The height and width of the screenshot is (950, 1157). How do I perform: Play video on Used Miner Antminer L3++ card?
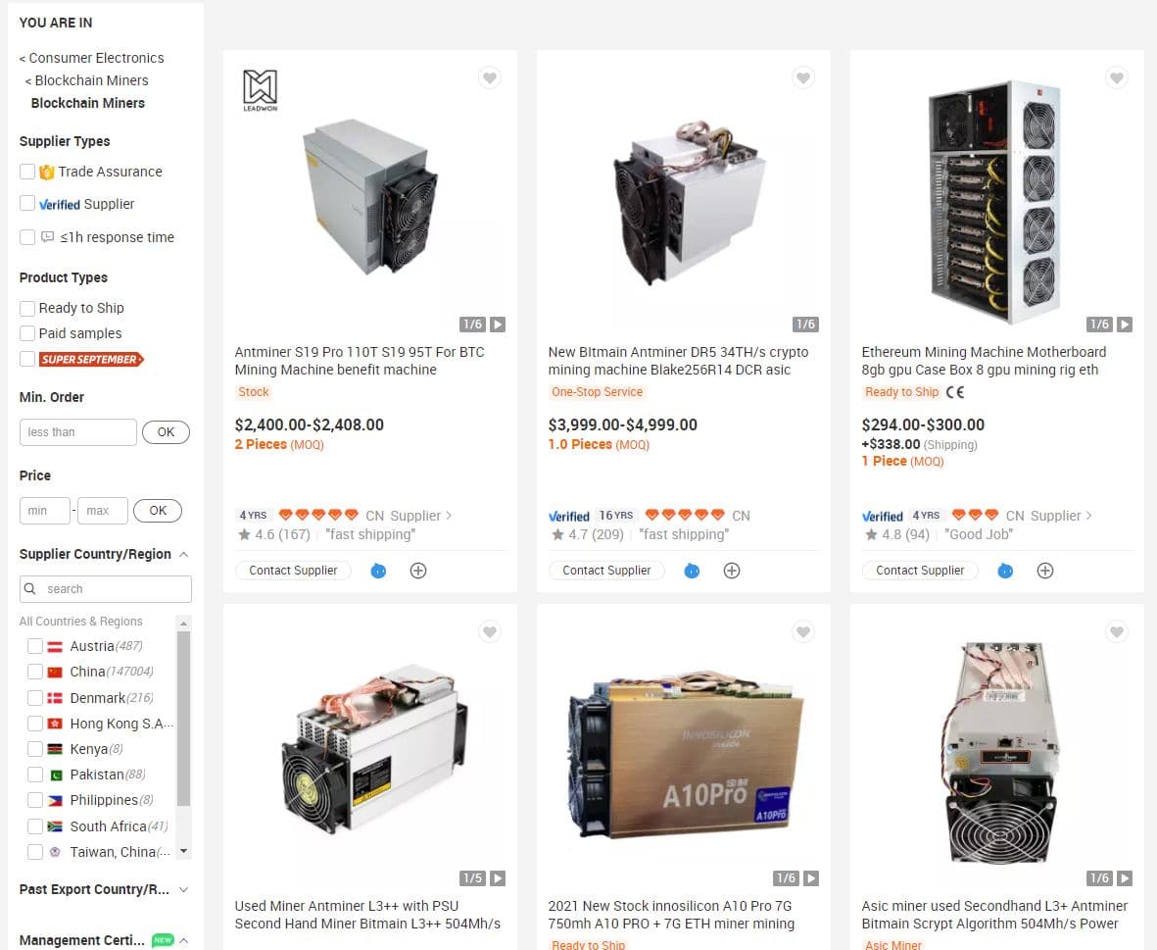[x=498, y=878]
